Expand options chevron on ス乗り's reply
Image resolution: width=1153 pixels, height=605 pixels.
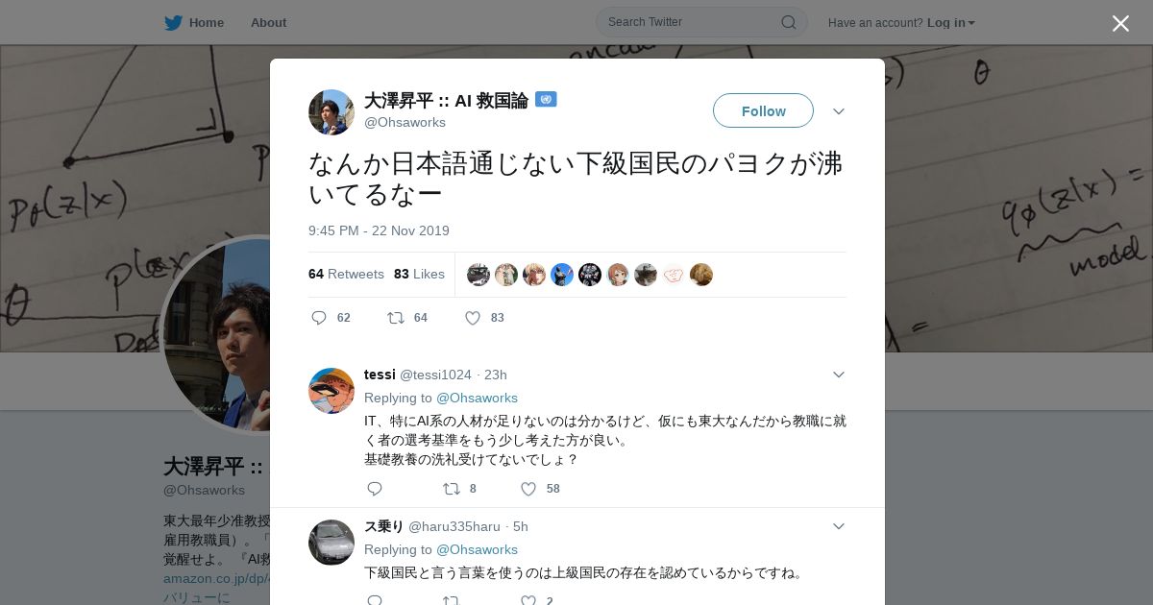click(839, 526)
